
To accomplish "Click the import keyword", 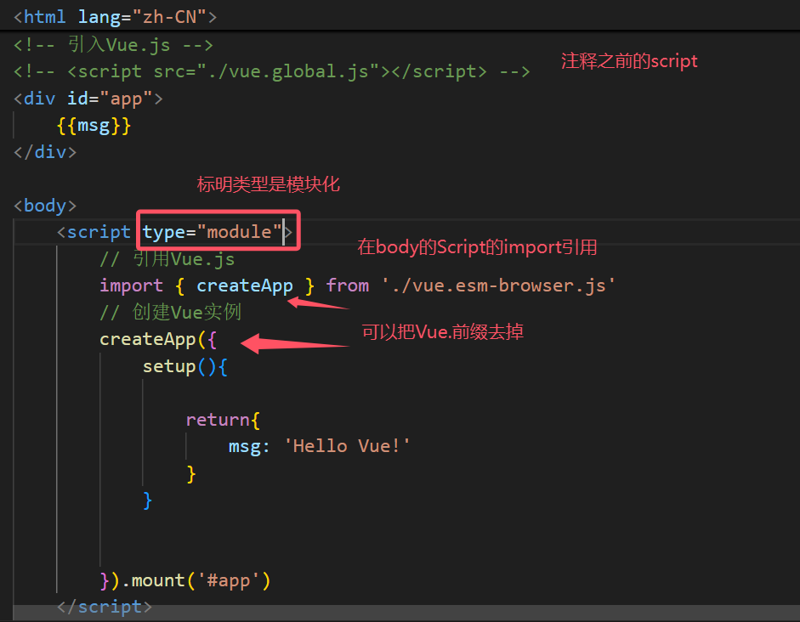I will point(131,286).
